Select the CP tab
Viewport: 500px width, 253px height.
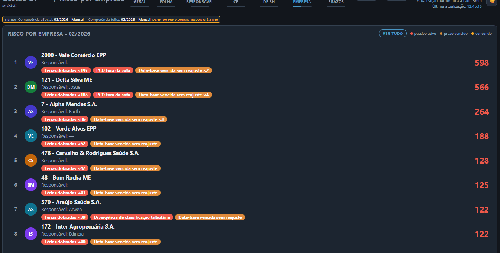236,2
